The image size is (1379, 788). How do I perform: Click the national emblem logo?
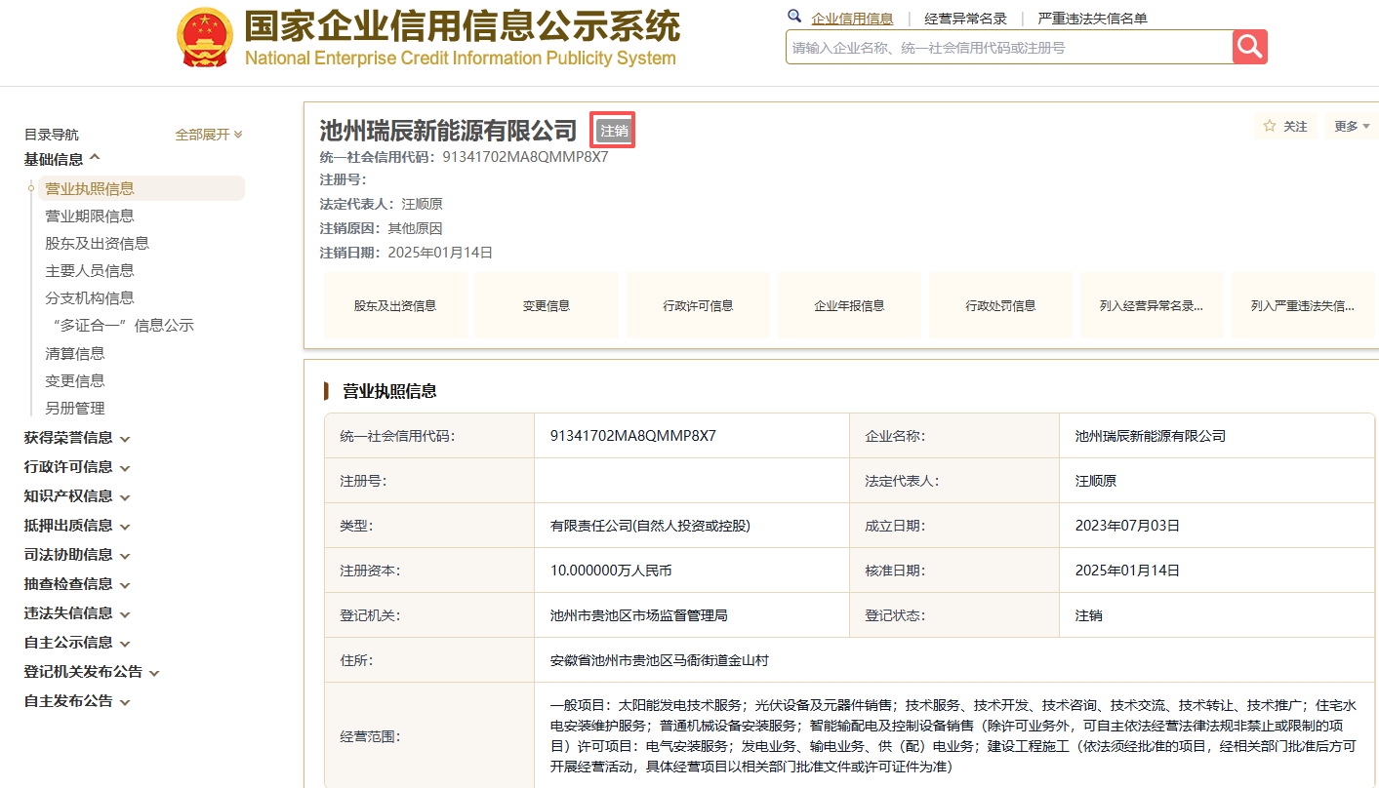[205, 37]
